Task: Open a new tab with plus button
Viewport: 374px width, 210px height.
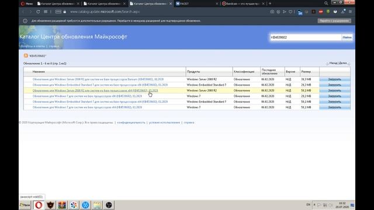Action: point(270,3)
